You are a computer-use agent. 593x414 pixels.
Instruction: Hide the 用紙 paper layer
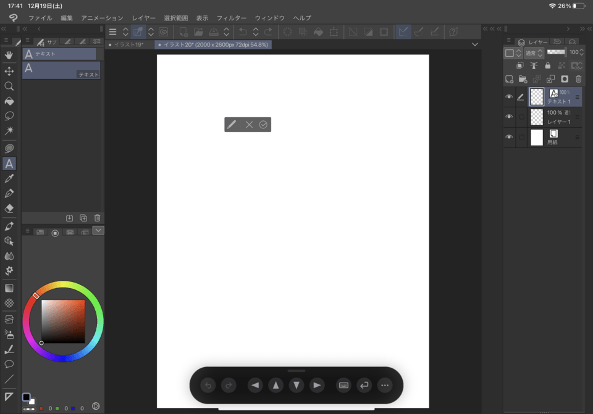(509, 137)
